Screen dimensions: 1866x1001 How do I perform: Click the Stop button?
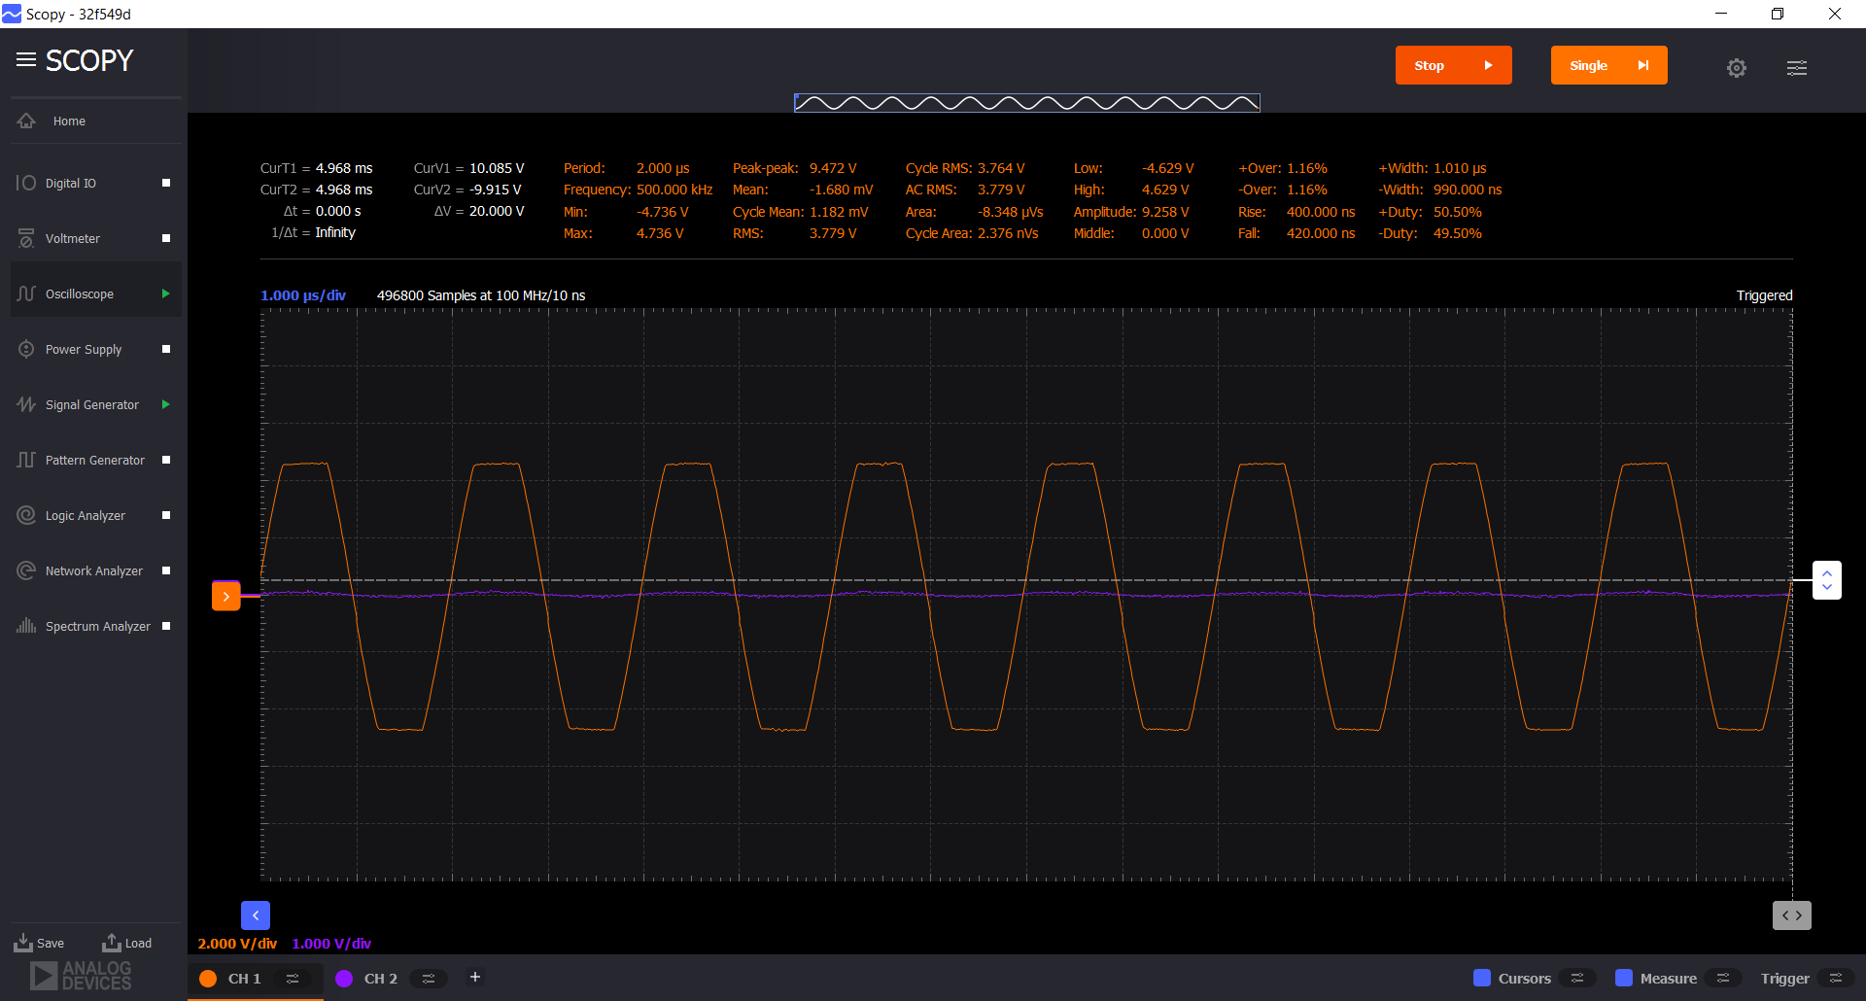(1454, 65)
